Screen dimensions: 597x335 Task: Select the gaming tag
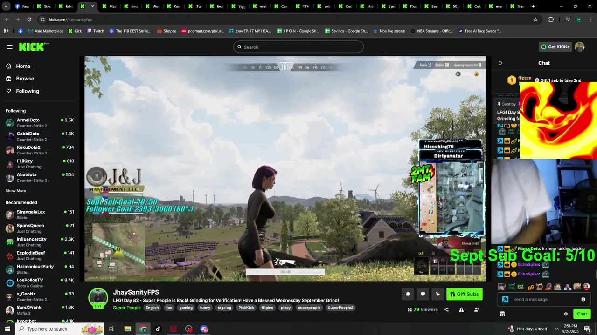[x=186, y=308]
